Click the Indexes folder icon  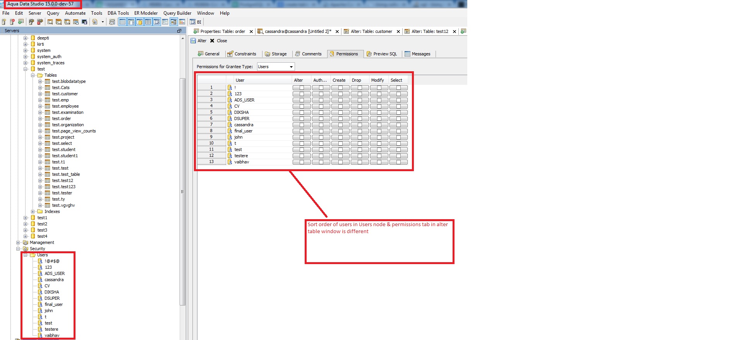40,211
